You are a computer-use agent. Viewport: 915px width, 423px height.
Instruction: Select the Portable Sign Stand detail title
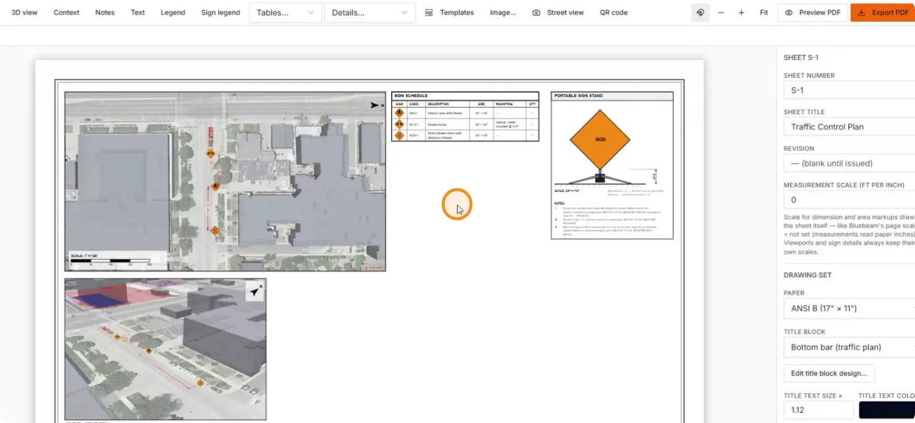tap(612, 96)
